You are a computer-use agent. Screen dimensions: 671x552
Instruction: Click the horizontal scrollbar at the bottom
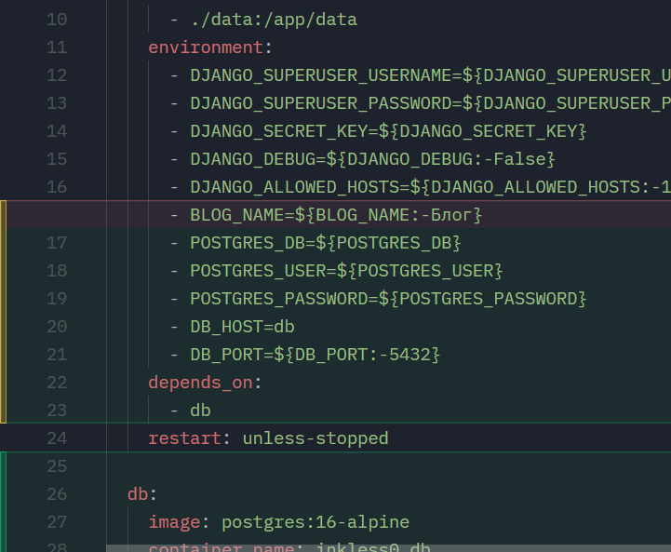(387, 548)
